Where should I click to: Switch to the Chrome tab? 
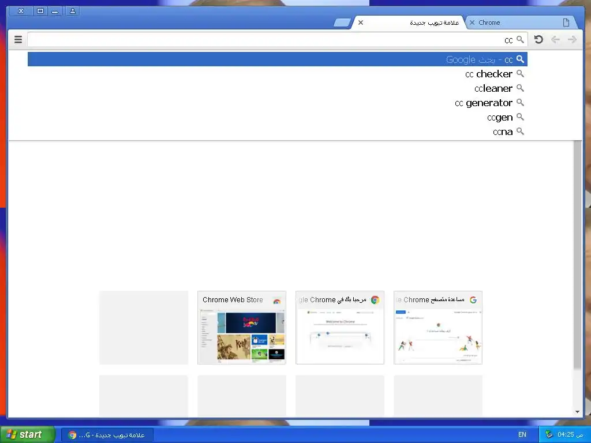[522, 22]
